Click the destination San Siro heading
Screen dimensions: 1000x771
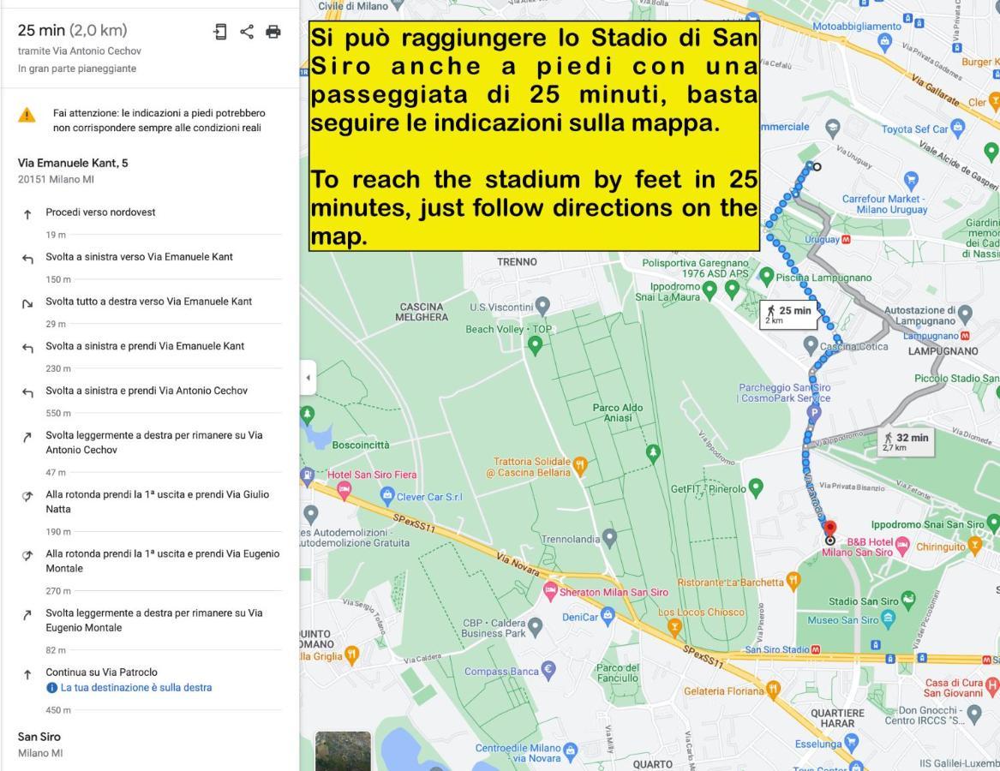point(39,737)
